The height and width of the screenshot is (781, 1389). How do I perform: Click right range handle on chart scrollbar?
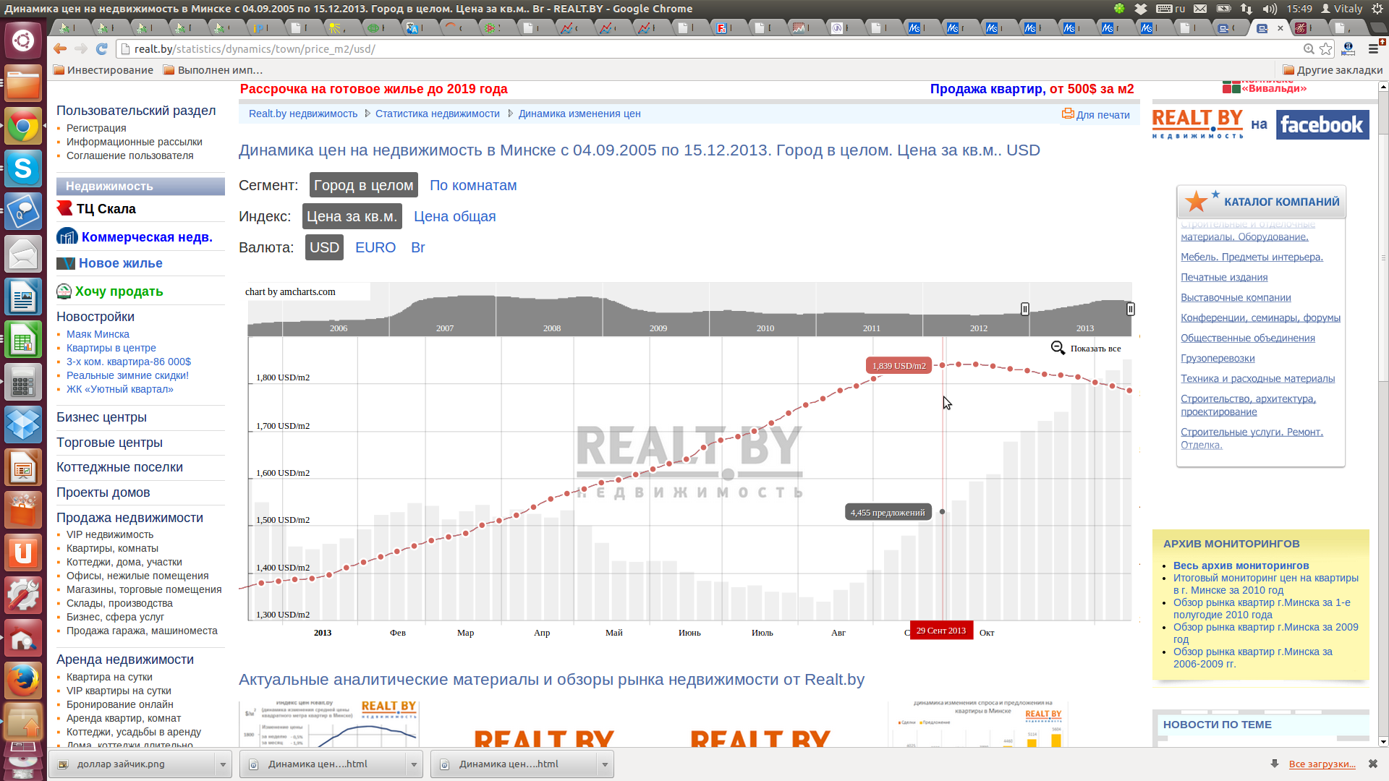(x=1130, y=309)
